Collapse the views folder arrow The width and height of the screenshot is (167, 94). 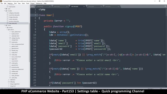point(5,25)
